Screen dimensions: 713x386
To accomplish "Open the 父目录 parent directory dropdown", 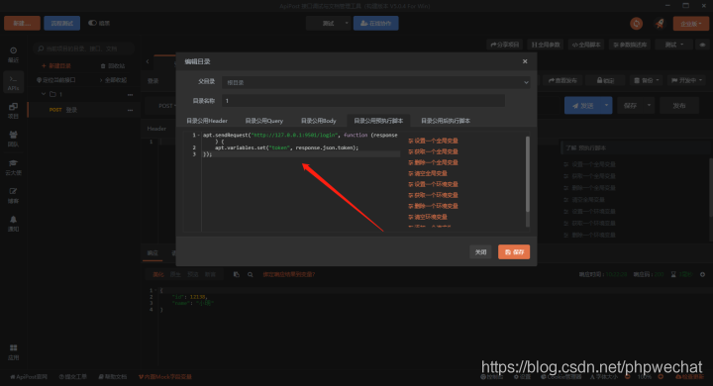I will (x=375, y=82).
